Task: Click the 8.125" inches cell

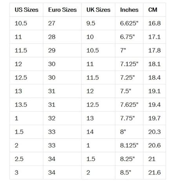Action: tap(129, 146)
